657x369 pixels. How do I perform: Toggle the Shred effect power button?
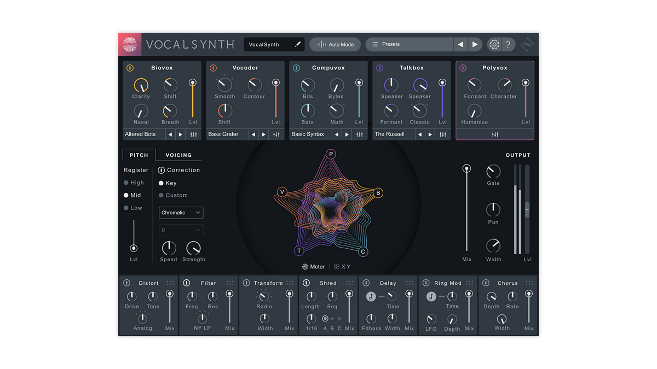307,283
